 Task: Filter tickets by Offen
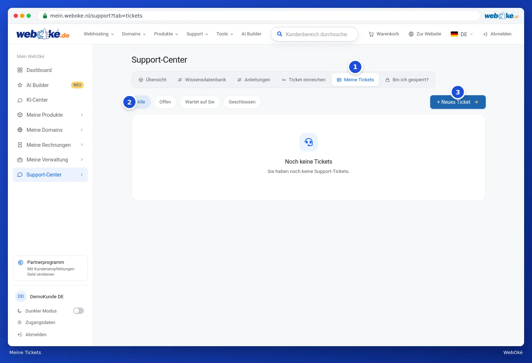pos(165,102)
